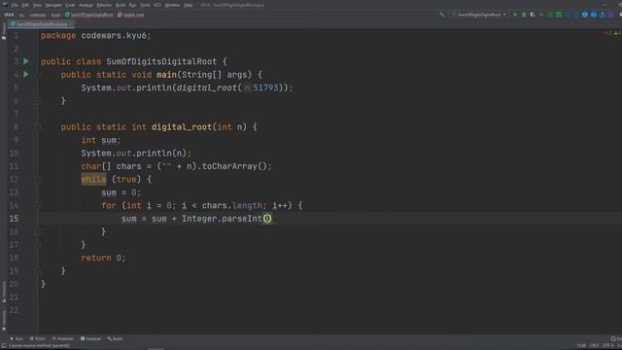
Task: Open the Structure tool window from left stripe
Action: tap(4, 292)
